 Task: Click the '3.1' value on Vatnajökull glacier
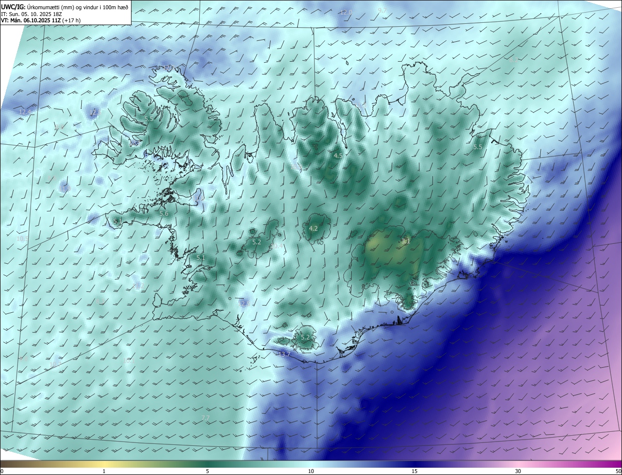[x=406, y=240]
